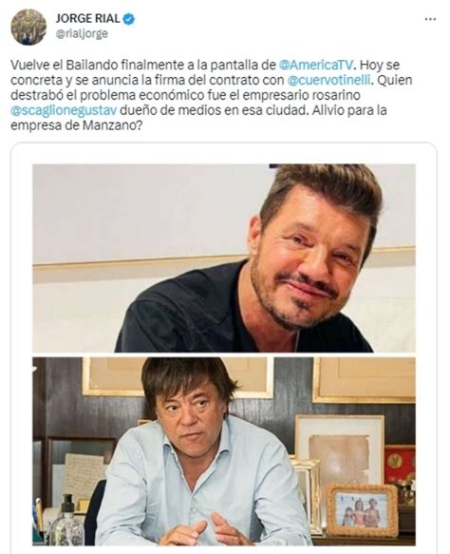Image resolution: width=450 pixels, height=554 pixels.
Task: Click the wicker-framed beach photo on the desk
Action: tap(362, 510)
